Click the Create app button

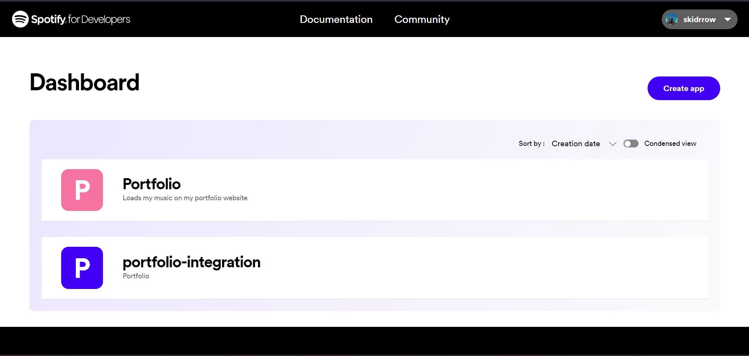pos(683,88)
